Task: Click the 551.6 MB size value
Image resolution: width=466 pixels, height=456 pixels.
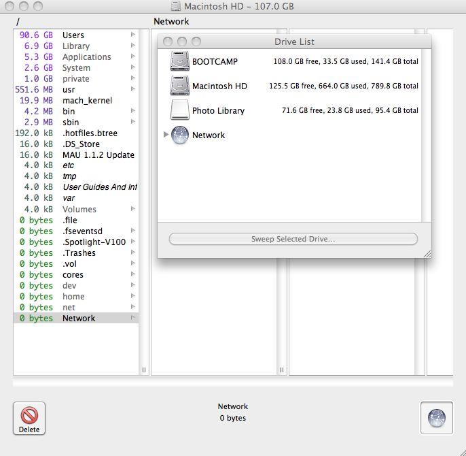Action: click(33, 89)
